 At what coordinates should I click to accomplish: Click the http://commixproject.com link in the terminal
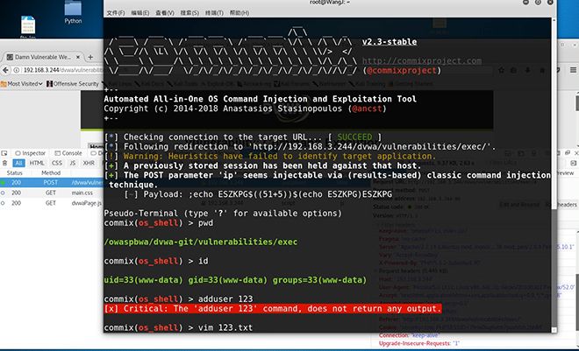coord(421,60)
